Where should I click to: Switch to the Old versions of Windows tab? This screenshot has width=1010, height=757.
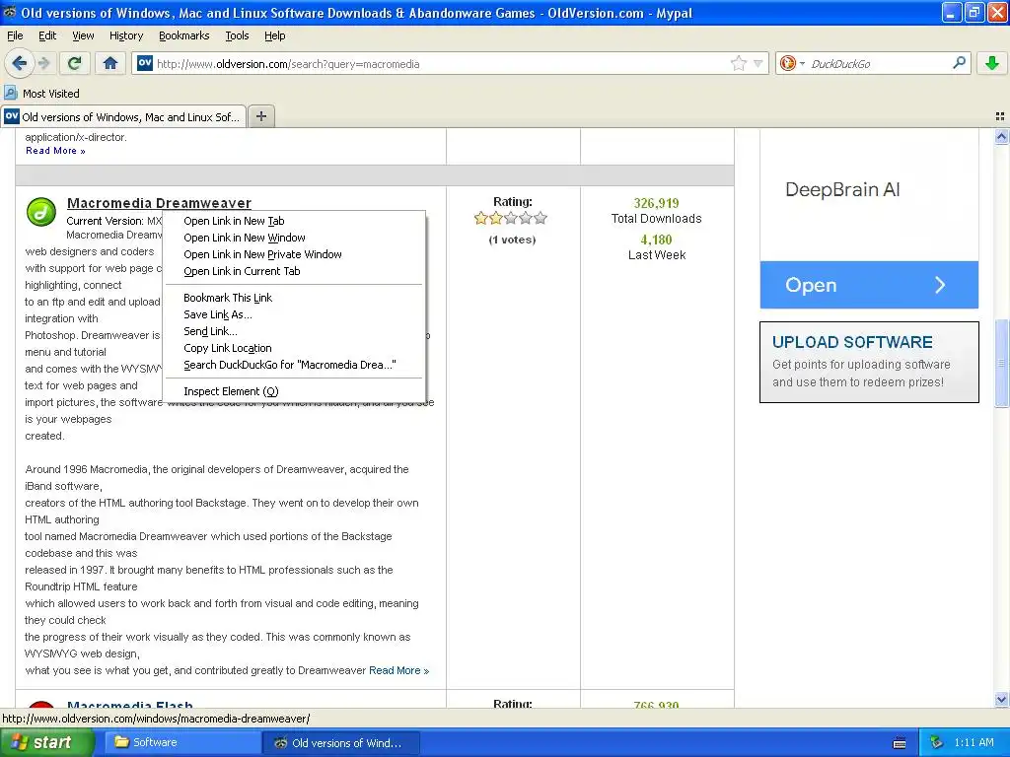pos(123,116)
